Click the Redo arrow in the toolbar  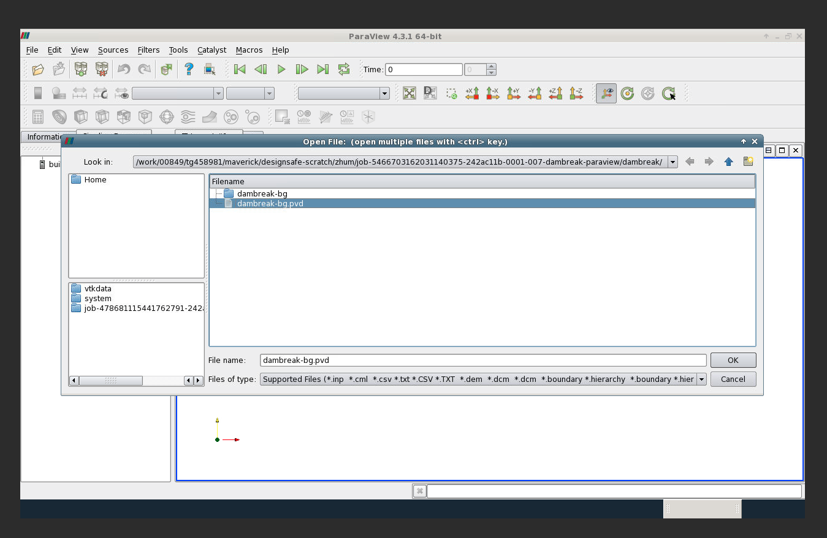click(145, 69)
